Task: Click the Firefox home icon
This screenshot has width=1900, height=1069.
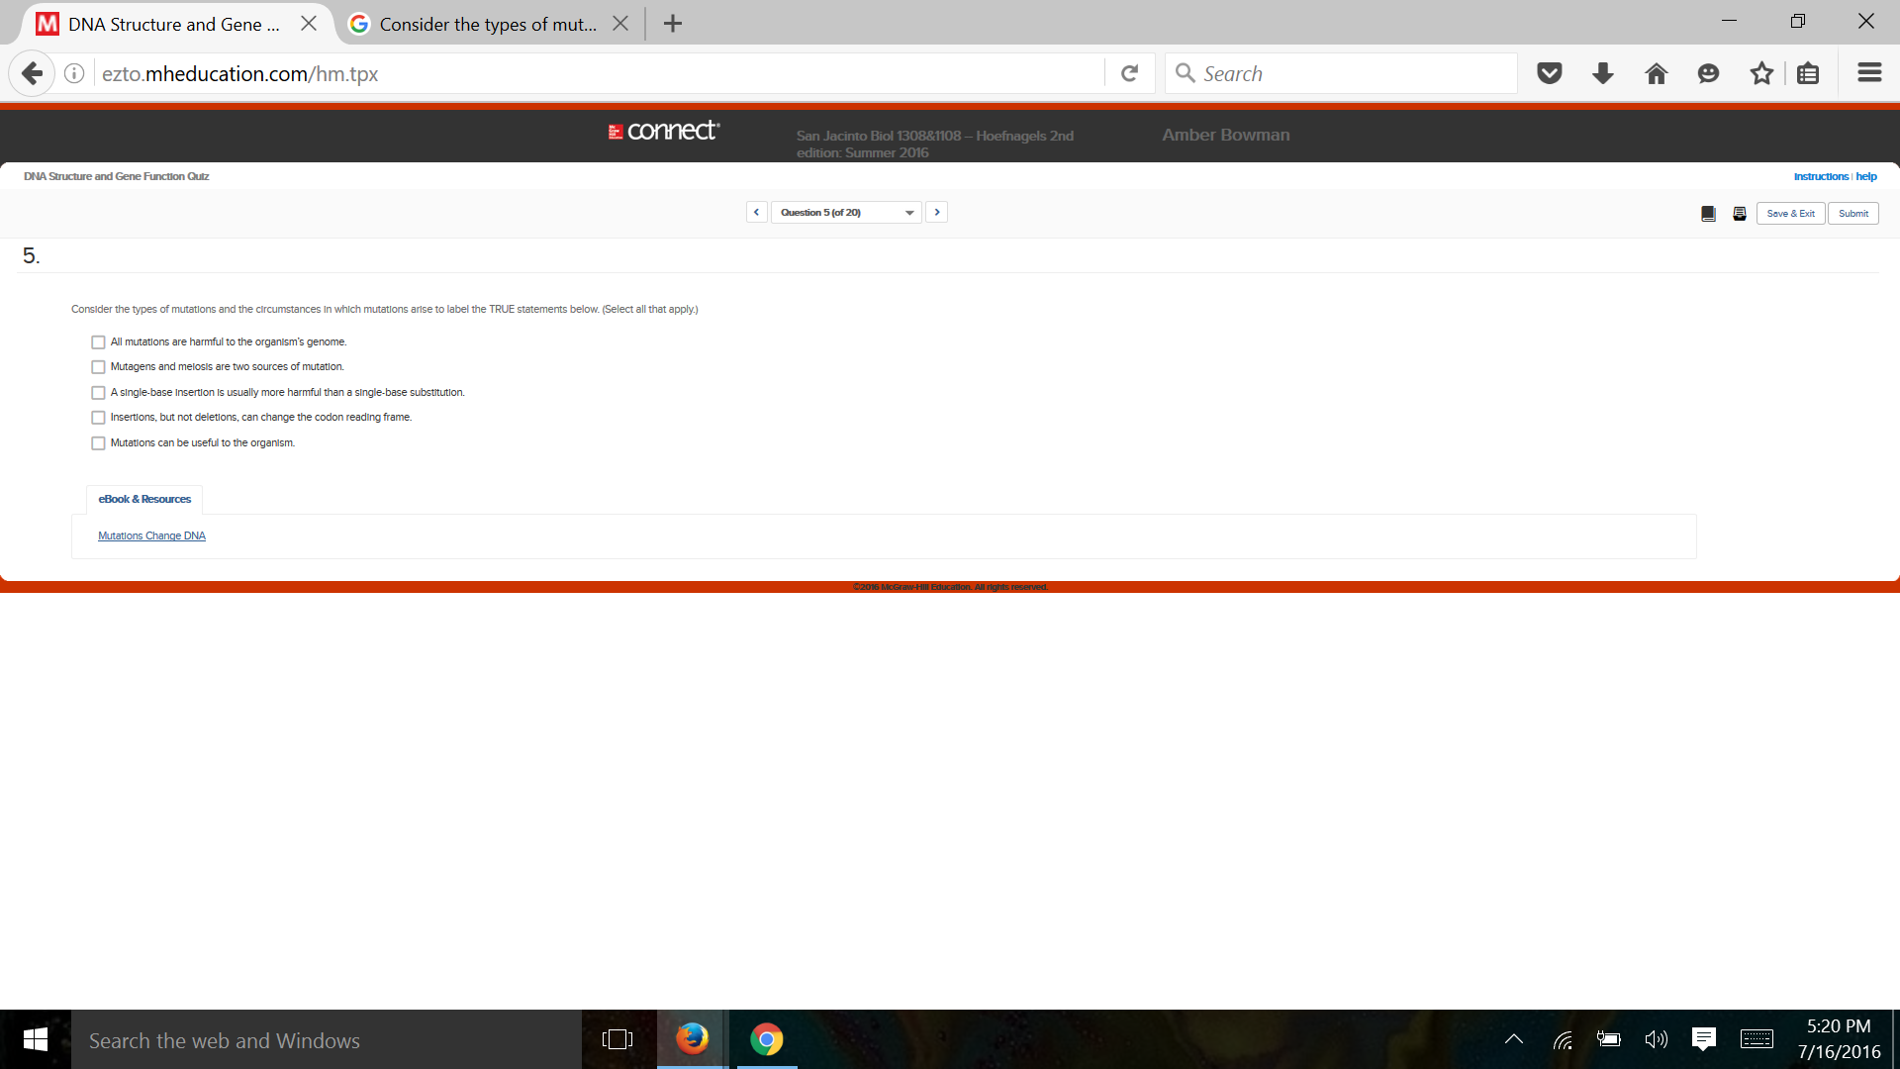Action: (x=1656, y=73)
